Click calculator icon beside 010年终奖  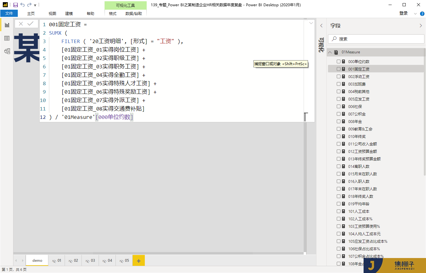pos(344,136)
